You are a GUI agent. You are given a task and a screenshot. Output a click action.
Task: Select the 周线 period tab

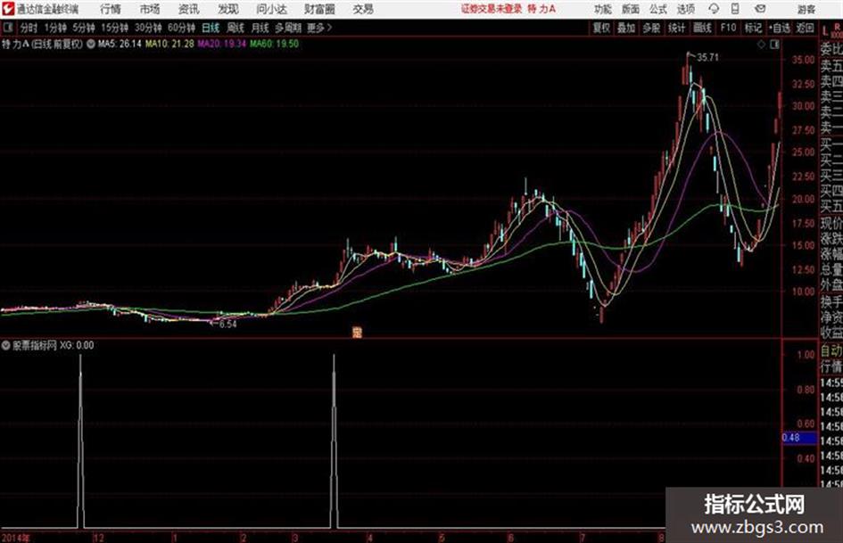click(236, 28)
